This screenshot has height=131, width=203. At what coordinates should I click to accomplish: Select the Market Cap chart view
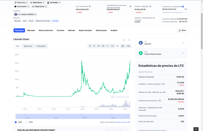(28, 46)
